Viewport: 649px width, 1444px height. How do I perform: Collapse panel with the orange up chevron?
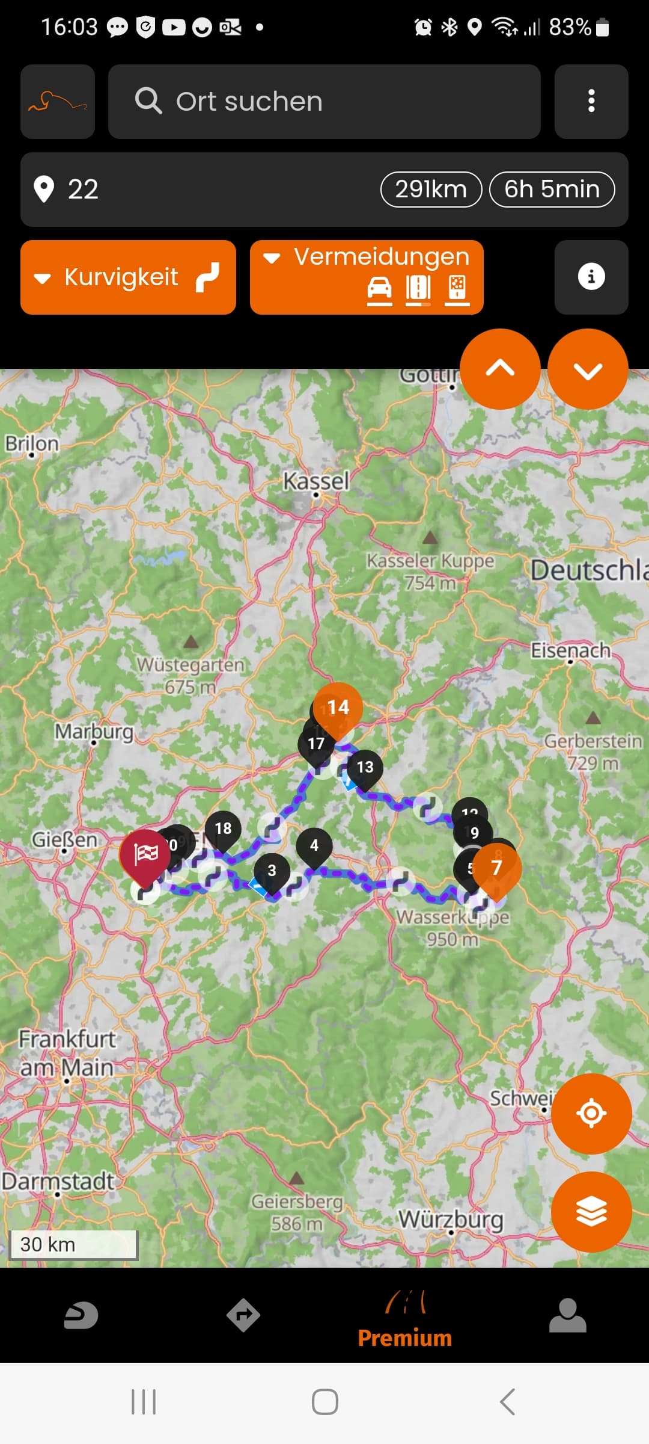(x=500, y=369)
